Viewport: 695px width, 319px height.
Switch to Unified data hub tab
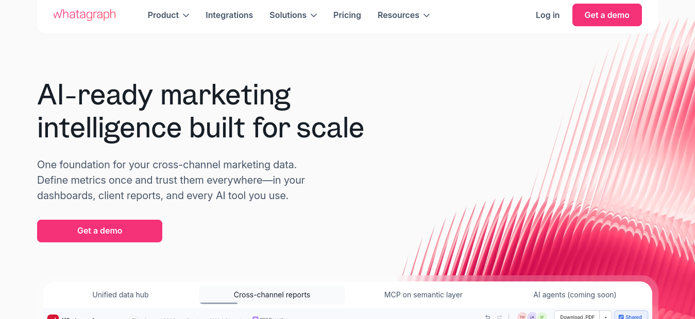[121, 295]
